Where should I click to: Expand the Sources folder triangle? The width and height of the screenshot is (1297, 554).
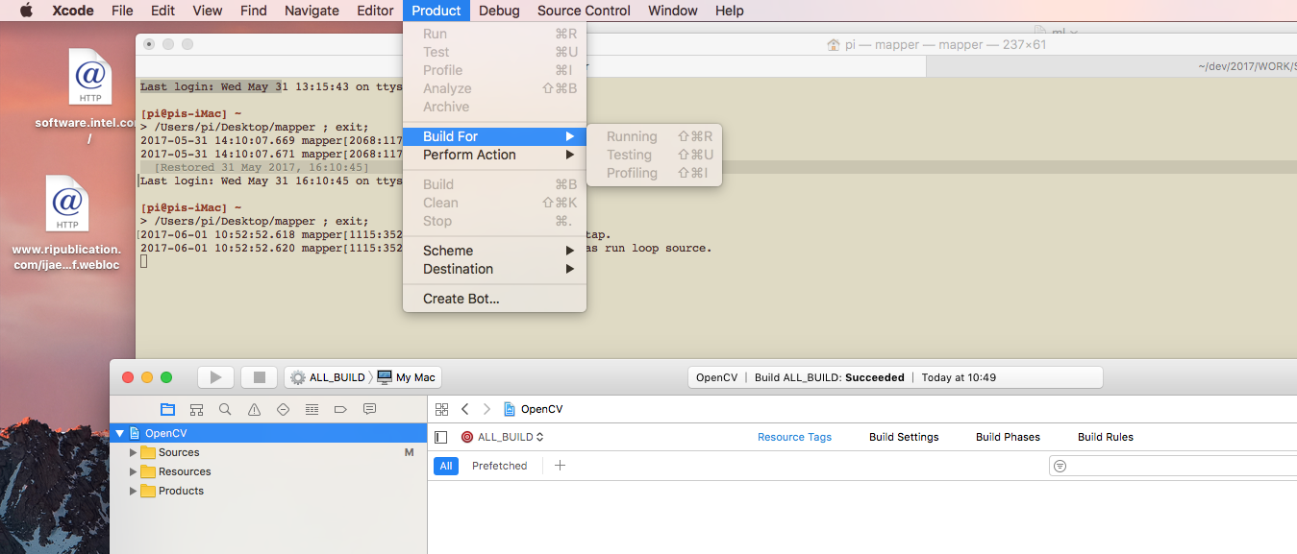coord(134,452)
